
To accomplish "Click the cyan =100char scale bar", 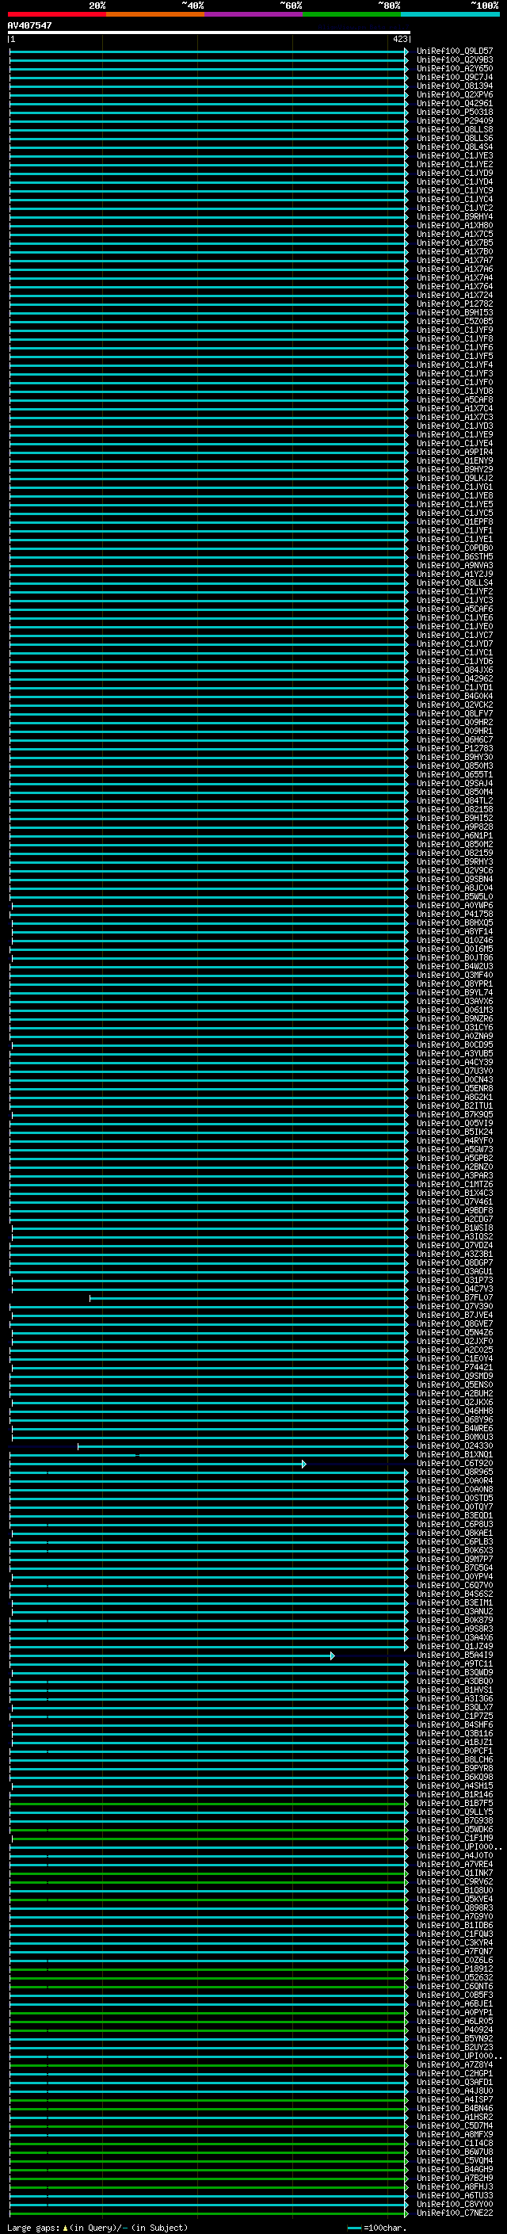I will click(x=353, y=2228).
